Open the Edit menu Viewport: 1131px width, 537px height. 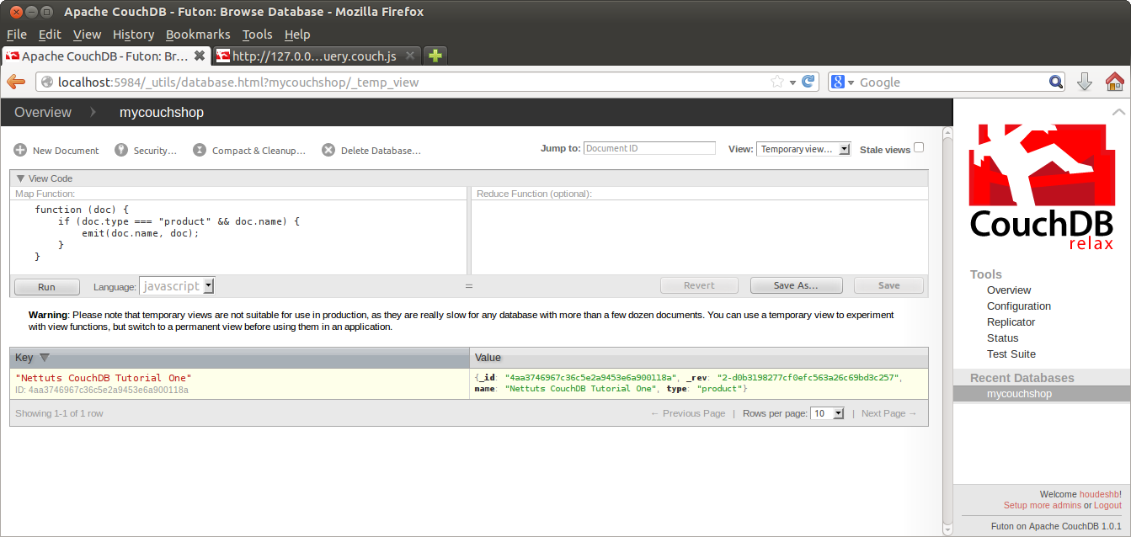point(50,35)
